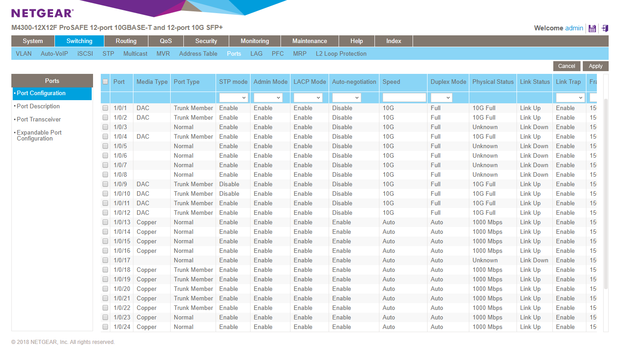The image size is (620, 348).
Task: Click the Port column header
Action: pyautogui.click(x=119, y=82)
